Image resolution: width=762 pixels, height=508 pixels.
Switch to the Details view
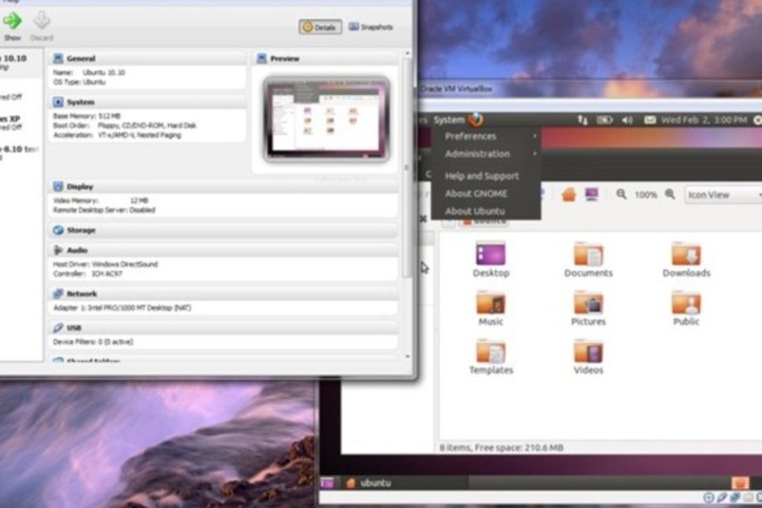[x=321, y=27]
